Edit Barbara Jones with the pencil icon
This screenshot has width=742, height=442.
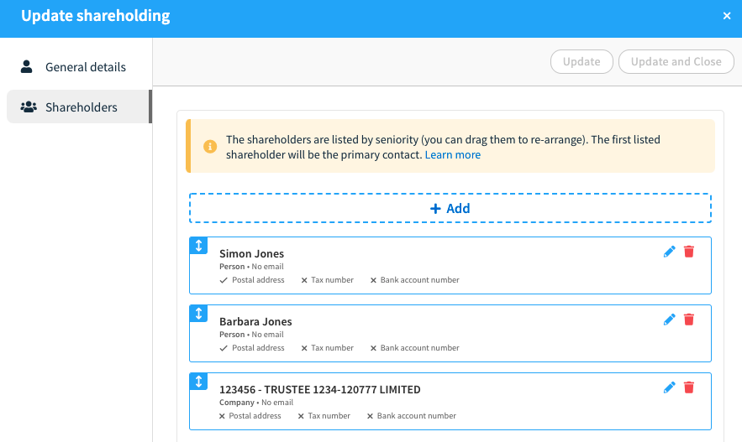click(x=669, y=320)
